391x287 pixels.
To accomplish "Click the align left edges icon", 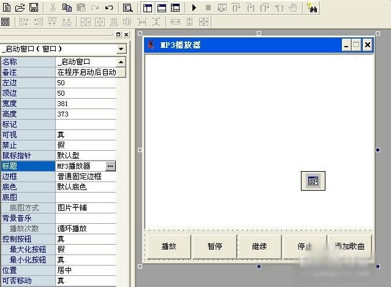I will [24, 22].
